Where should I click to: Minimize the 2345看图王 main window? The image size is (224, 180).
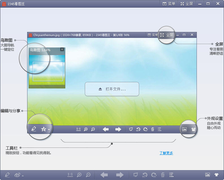pyautogui.click(x=200, y=4)
